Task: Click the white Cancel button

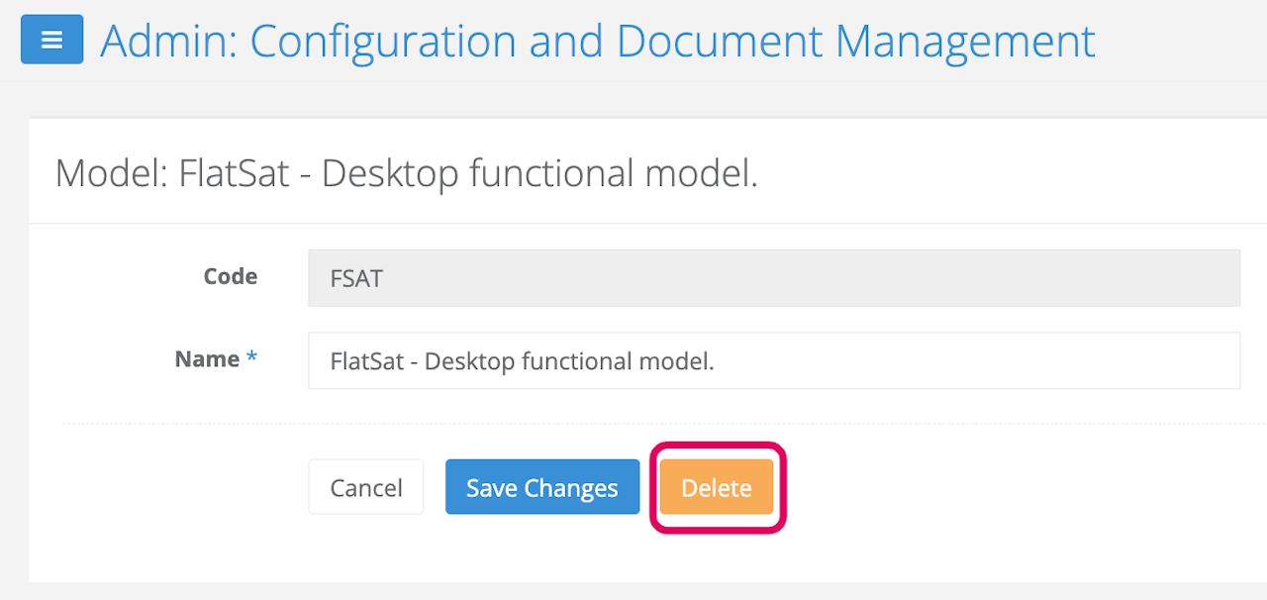Action: [365, 487]
